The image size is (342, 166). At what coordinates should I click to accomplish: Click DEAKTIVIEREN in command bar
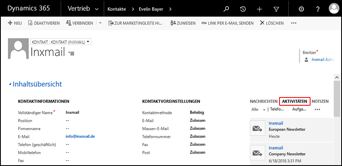click(x=44, y=23)
